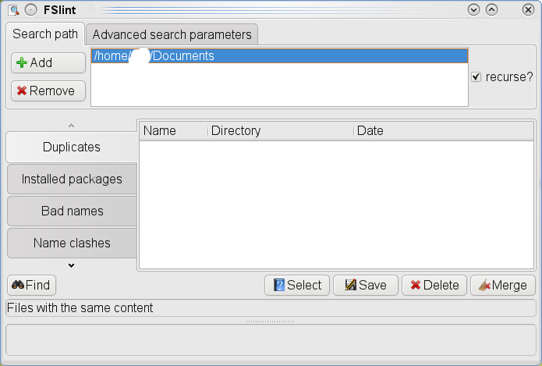The width and height of the screenshot is (542, 366).
Task: Click the FSlint app icon in title bar
Action: (x=13, y=9)
